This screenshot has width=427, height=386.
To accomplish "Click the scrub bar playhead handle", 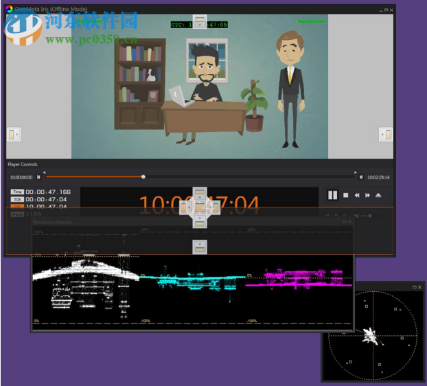I will pyautogui.click(x=143, y=177).
